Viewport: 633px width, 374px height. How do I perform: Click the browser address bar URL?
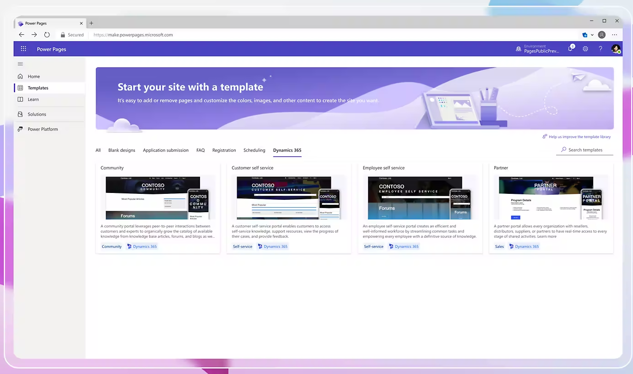pyautogui.click(x=133, y=35)
